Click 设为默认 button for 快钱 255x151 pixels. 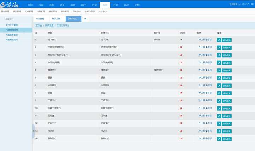coord(227,93)
